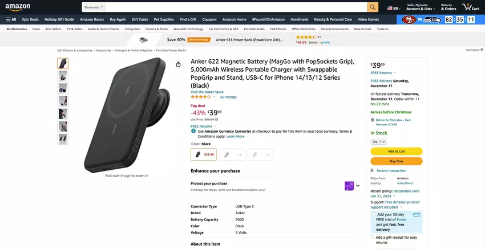The width and height of the screenshot is (485, 249).
Task: Select the second product image thumbnail
Action: (x=63, y=76)
